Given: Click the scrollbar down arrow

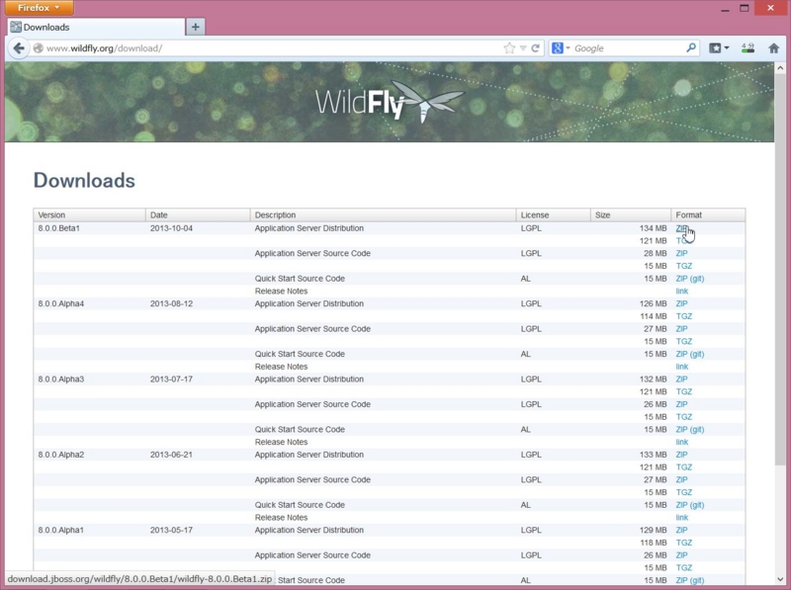Looking at the screenshot, I should pos(780,579).
